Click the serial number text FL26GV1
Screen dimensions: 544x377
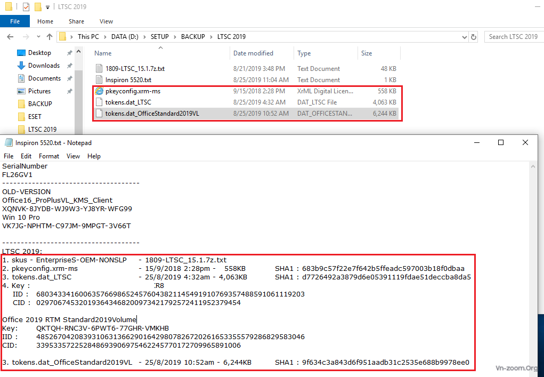[x=17, y=174]
